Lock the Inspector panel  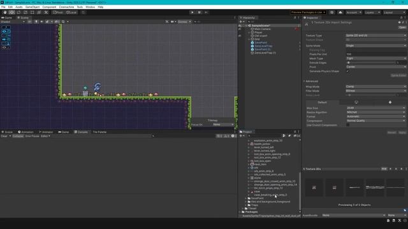click(401, 18)
